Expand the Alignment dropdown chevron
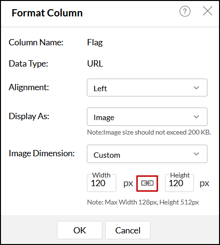This screenshot has width=220, height=245. [x=196, y=88]
